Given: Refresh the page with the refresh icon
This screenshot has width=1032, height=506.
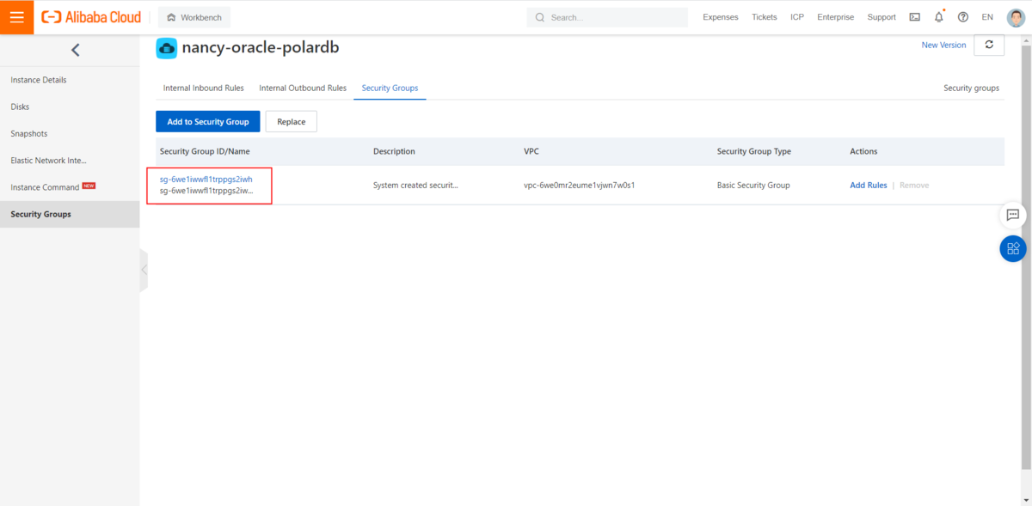Looking at the screenshot, I should pyautogui.click(x=989, y=45).
